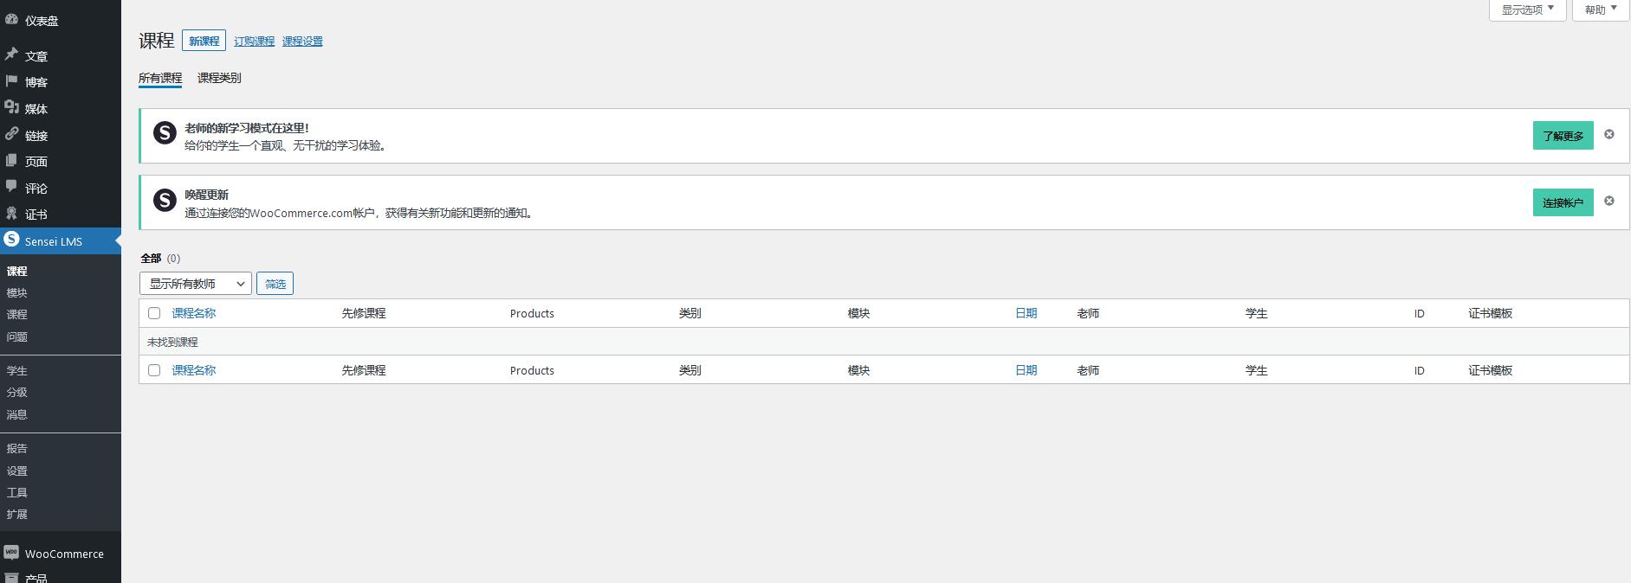Click the 新课程 button
1631x583 pixels.
pos(204,41)
